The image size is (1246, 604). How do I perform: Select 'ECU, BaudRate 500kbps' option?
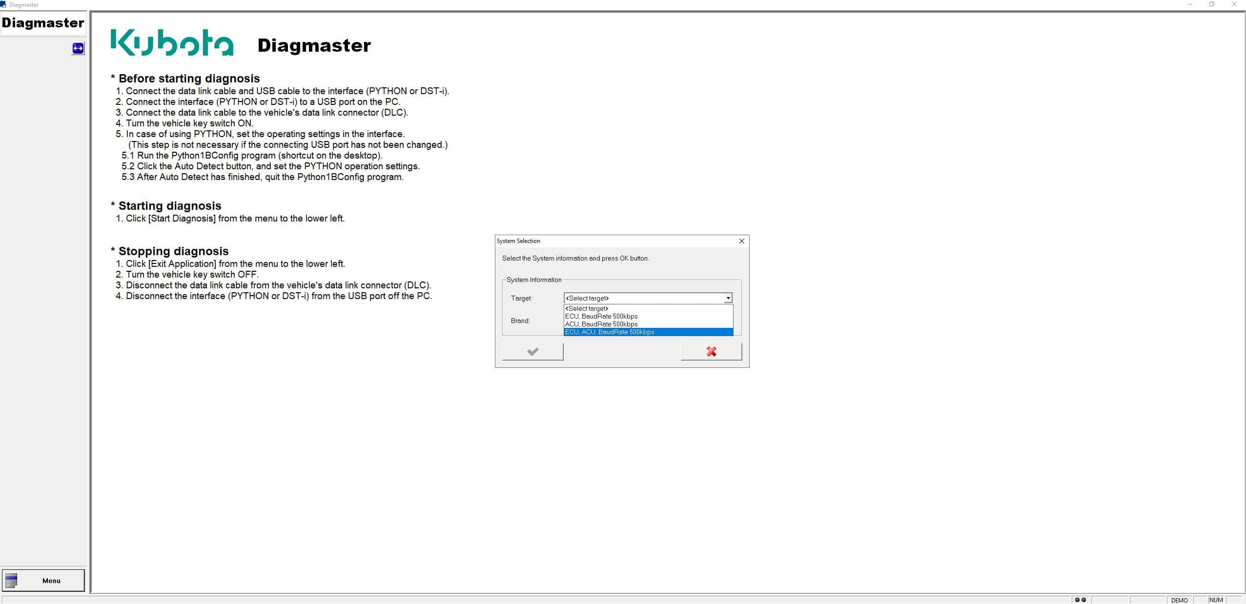pos(648,316)
